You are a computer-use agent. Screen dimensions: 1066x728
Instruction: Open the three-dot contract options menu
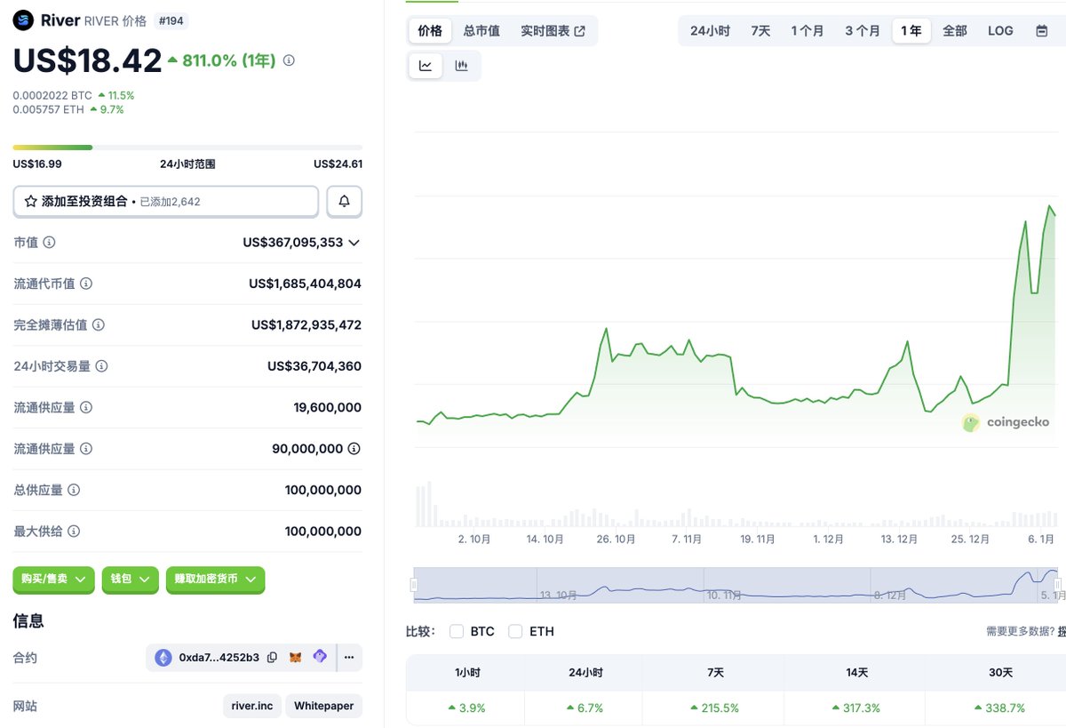[349, 658]
